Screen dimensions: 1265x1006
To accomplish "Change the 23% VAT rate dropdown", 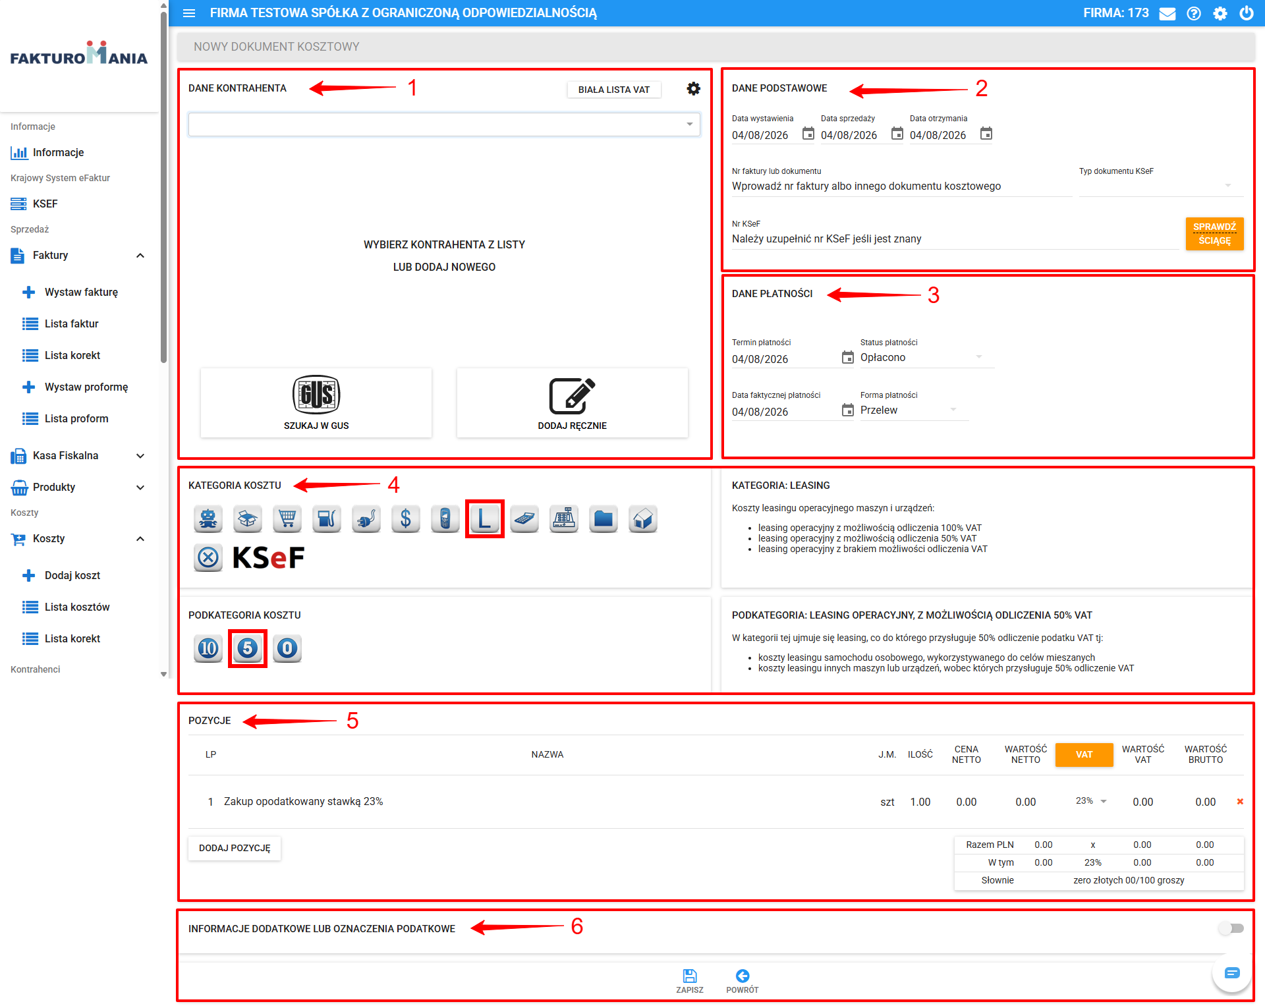I will (1091, 801).
